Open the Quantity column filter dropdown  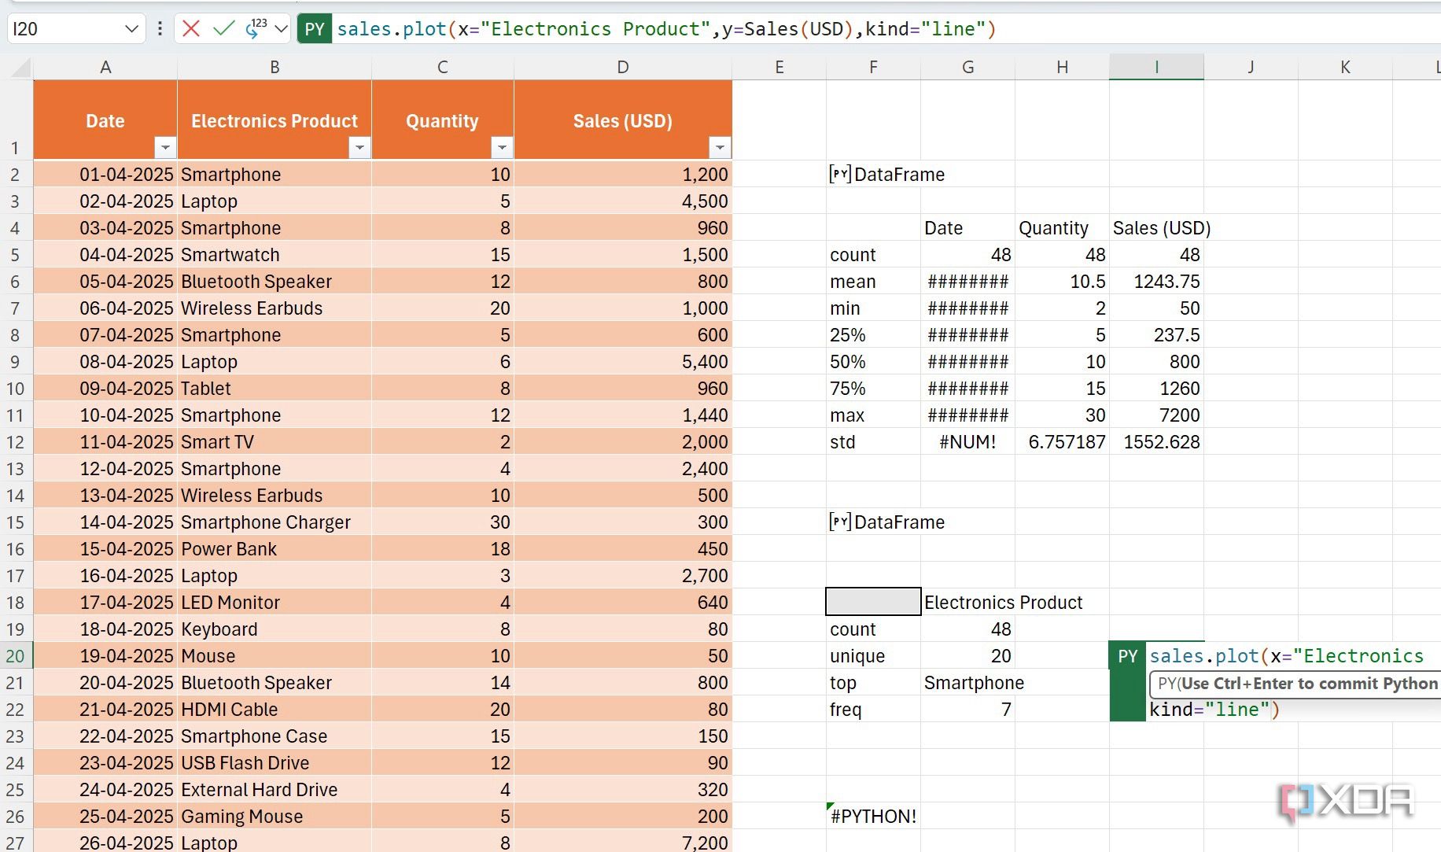pos(501,147)
